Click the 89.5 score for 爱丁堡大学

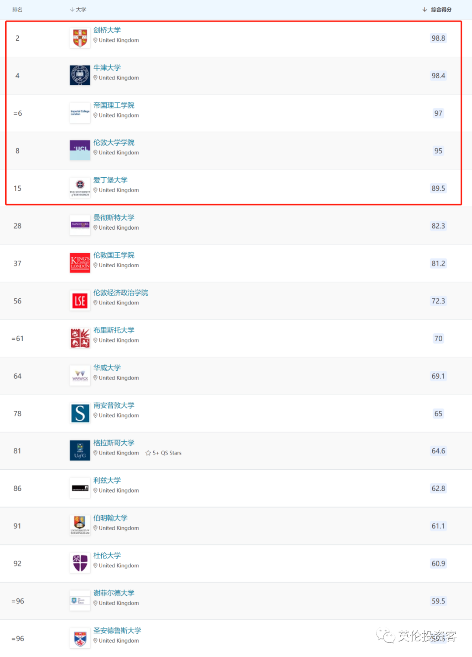click(438, 188)
